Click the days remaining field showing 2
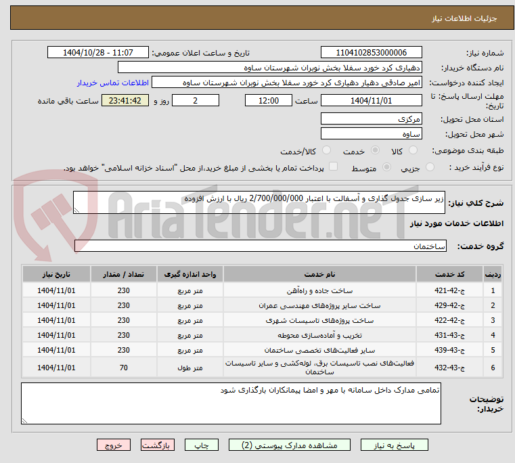 196,101
